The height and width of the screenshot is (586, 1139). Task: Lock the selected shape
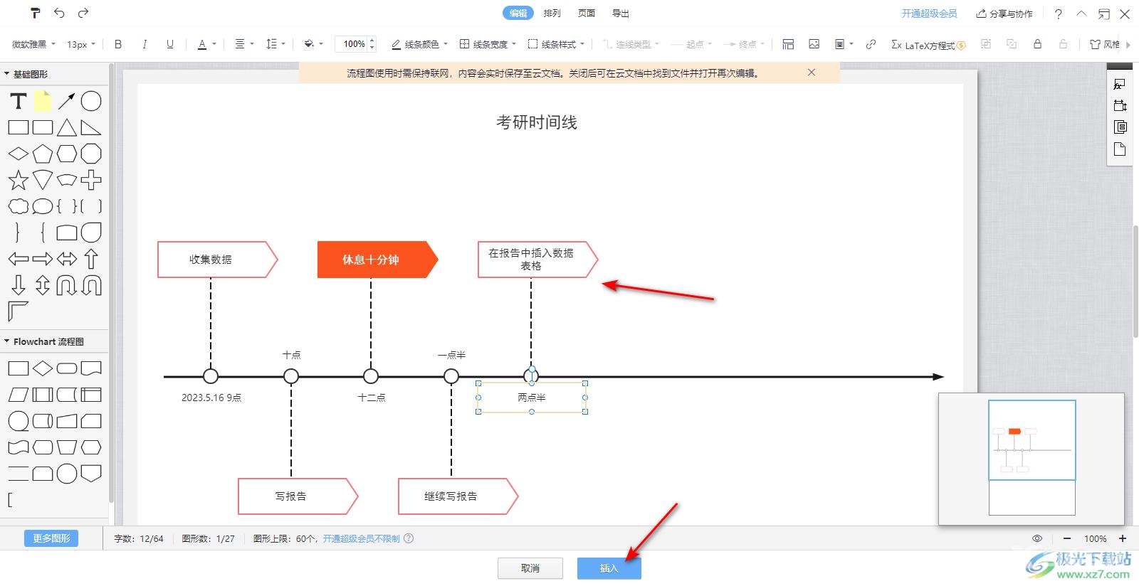click(x=1037, y=44)
